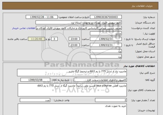Click the label اولویت نیاز

(149, 34)
